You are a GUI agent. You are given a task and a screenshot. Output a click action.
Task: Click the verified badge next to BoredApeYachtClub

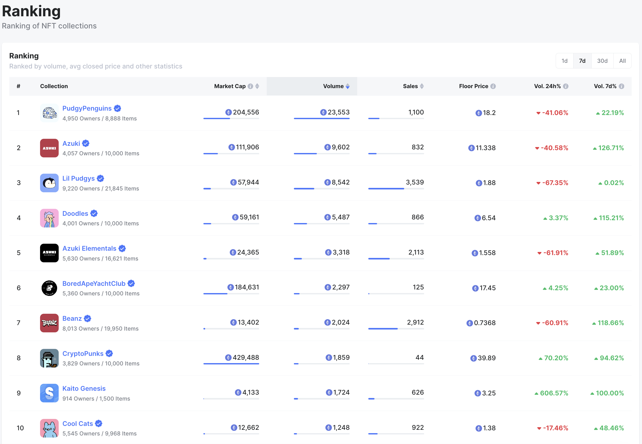(x=131, y=284)
